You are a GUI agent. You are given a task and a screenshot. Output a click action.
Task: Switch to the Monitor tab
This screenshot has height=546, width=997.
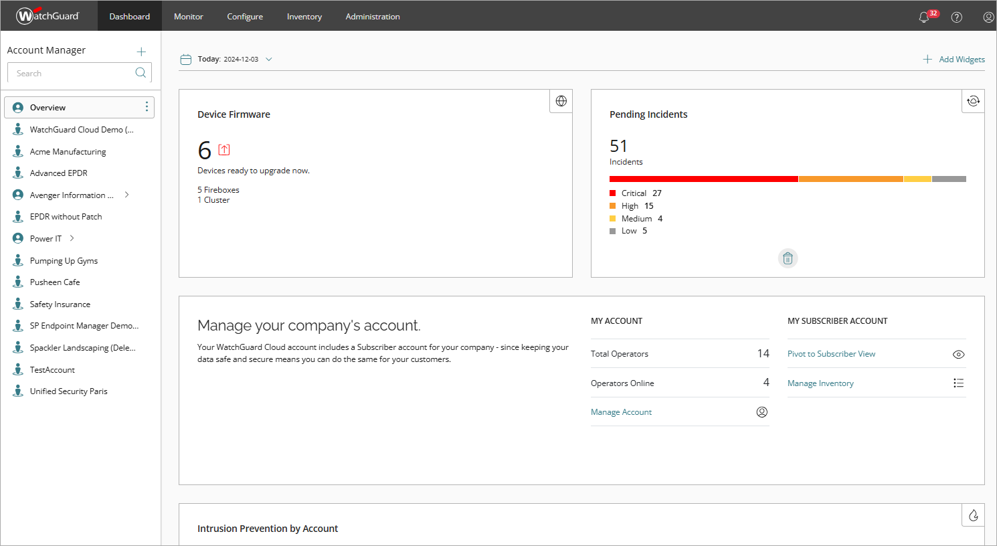point(188,16)
